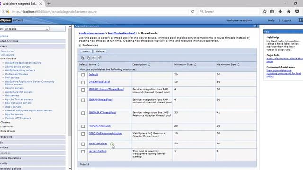Sort by the Maximum Size column icon
Screen dimensions: 303x170
coord(238,65)
